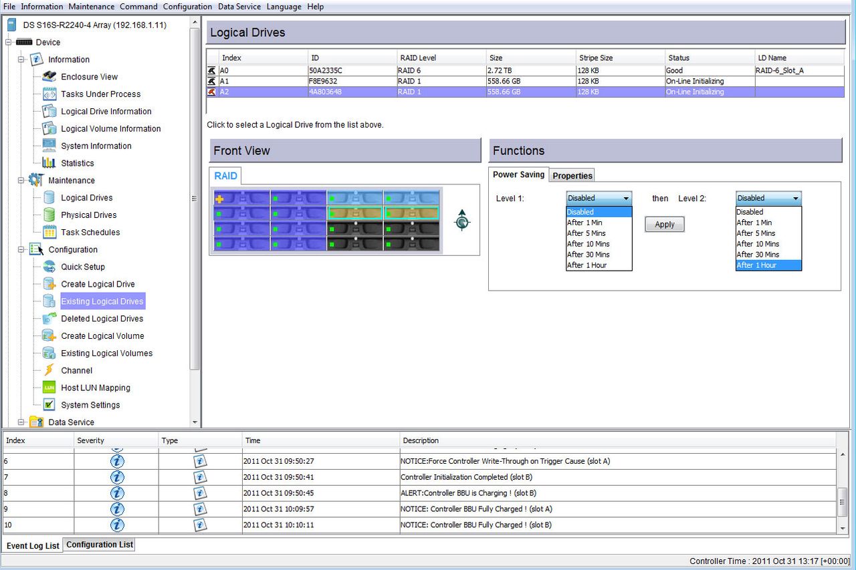856x570 pixels.
Task: Click the Host LUN Mapping icon
Action: (49, 388)
